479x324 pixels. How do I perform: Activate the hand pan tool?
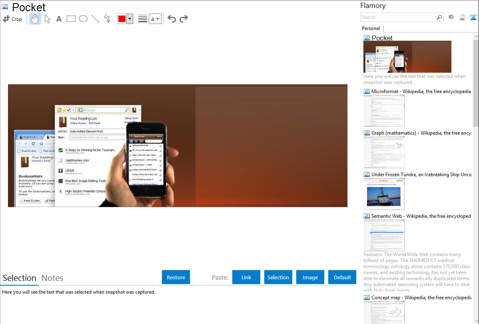click(x=35, y=19)
